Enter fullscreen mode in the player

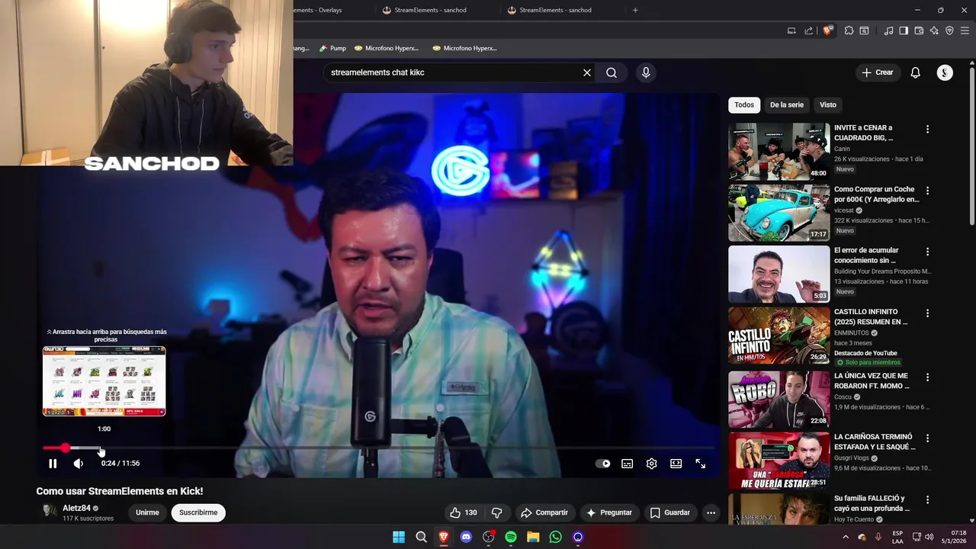pos(700,464)
